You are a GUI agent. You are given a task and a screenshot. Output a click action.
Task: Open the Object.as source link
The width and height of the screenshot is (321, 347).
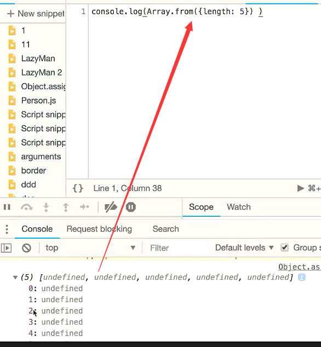pos(299,267)
